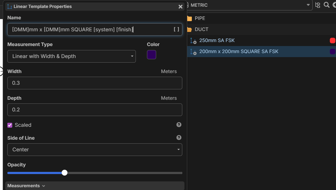This screenshot has width=336, height=190.
Task: Collapse the Measurements section
Action: tap(26, 186)
